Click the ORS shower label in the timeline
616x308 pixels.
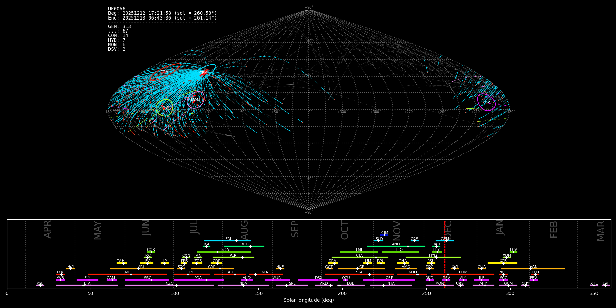[x=414, y=239]
